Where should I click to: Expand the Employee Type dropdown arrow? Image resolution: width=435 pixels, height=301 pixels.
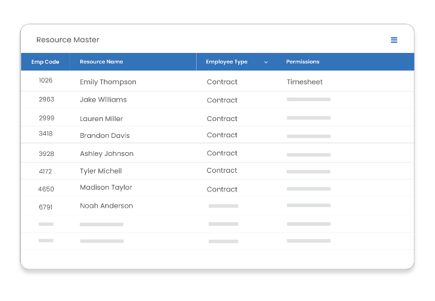point(266,62)
